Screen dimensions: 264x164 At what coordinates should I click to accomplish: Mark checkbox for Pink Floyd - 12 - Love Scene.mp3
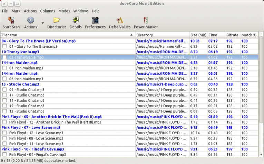pos(4,133)
